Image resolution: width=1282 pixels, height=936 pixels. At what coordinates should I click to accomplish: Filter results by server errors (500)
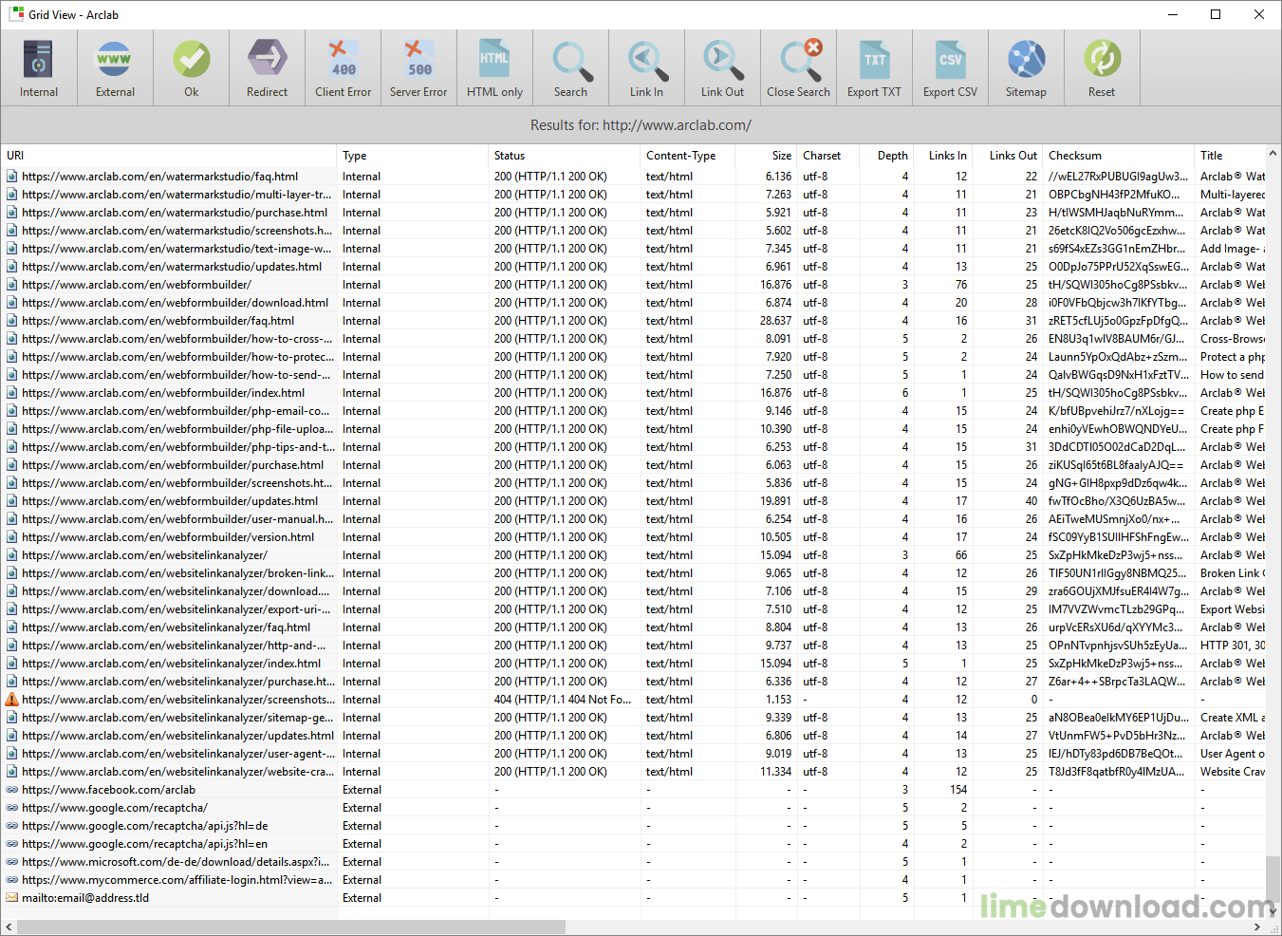[418, 66]
